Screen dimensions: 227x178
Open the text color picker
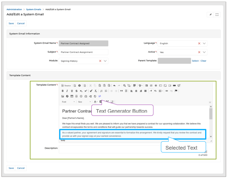click(x=95, y=102)
